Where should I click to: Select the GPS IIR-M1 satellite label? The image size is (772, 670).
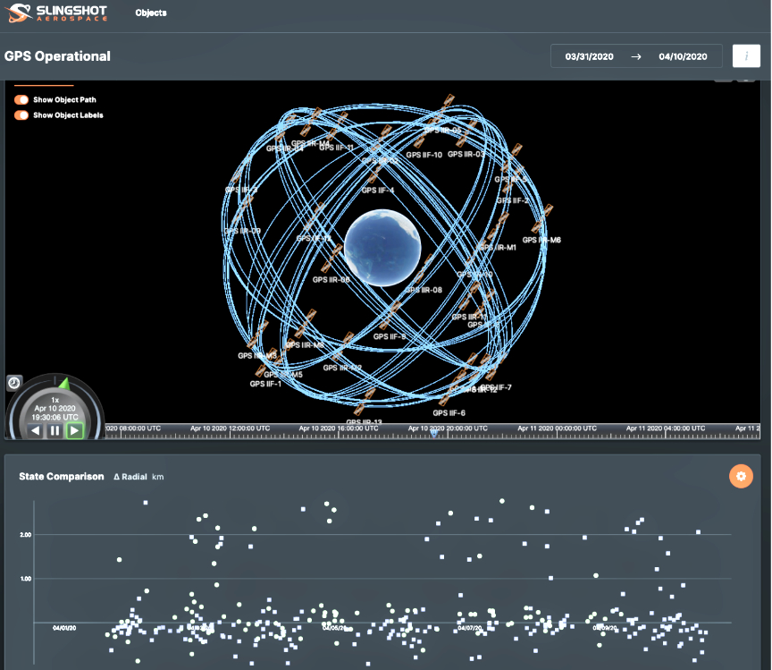[x=498, y=248]
